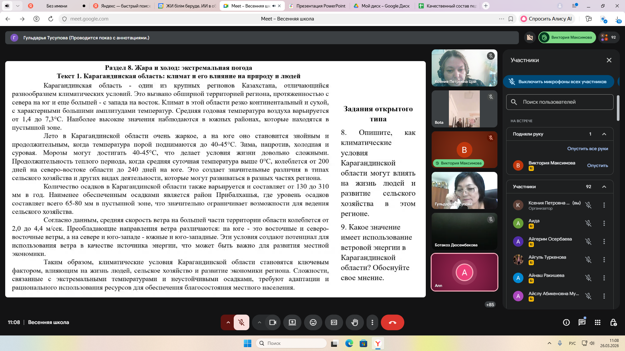Turn on captions with the CC icon
The width and height of the screenshot is (625, 351).
[x=334, y=322]
